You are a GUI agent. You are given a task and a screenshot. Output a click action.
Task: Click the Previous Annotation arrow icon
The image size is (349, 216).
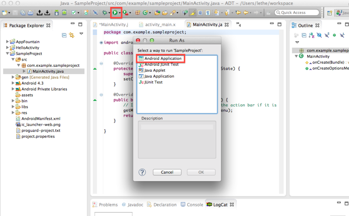[x=227, y=13]
